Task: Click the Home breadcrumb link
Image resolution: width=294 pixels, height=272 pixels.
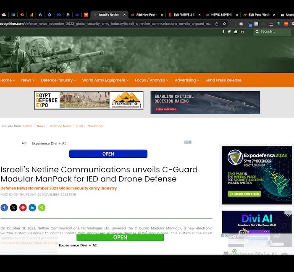Action: click(x=28, y=126)
